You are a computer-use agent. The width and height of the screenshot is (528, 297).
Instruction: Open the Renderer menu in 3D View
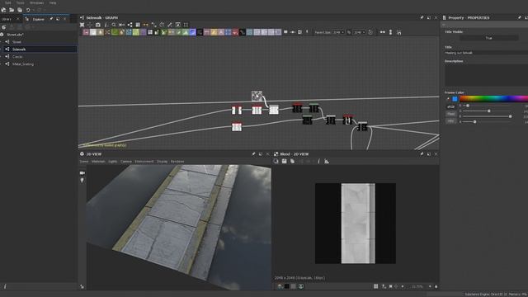[177, 162]
